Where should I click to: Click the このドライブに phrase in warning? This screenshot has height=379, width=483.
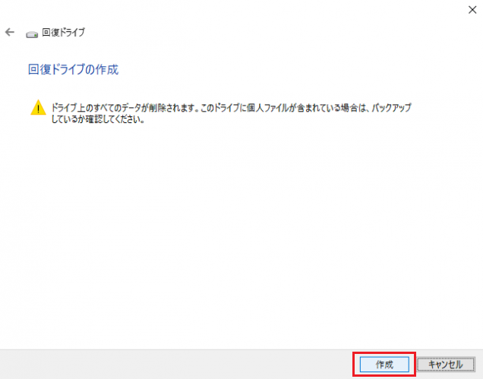(x=223, y=108)
